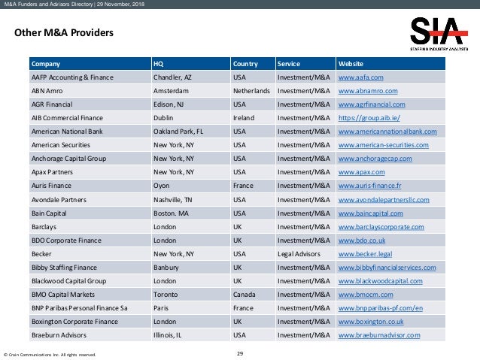This screenshot has width=480, height=360.
Task: Select the 'Barclays' company cell
Action: [x=90, y=227]
